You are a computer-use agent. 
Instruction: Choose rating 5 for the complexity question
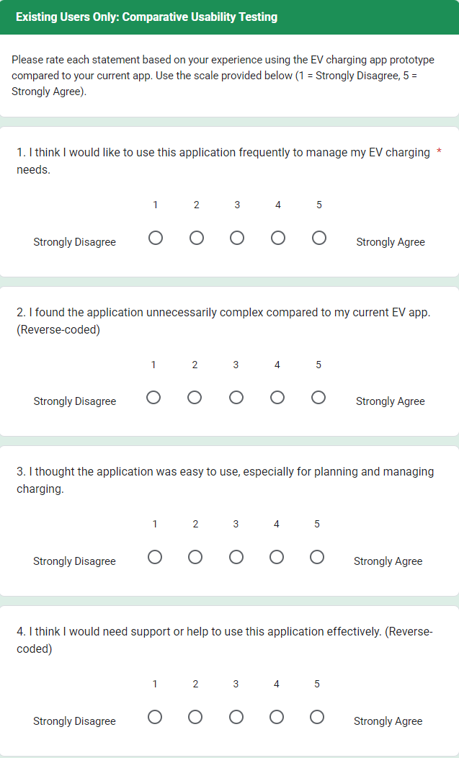[x=318, y=397]
